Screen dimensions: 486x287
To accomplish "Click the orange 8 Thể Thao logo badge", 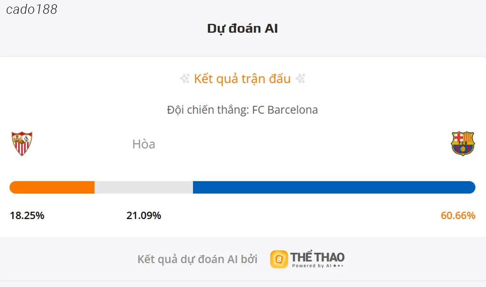I will coord(279,259).
